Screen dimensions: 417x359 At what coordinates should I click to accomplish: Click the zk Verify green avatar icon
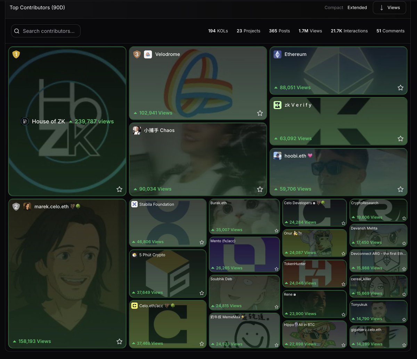click(x=277, y=105)
